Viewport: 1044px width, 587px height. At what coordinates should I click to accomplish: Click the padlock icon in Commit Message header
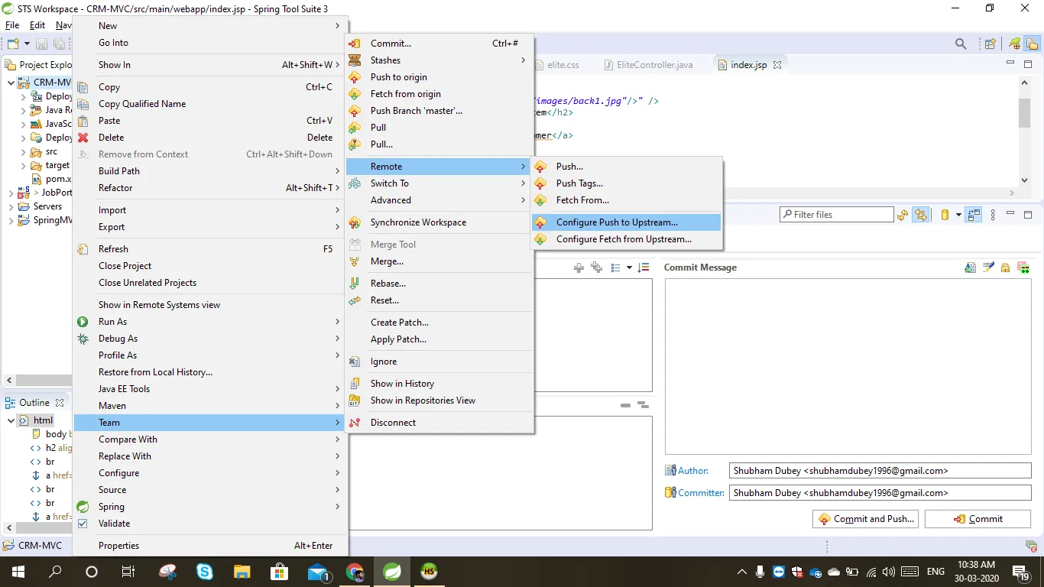tap(1006, 268)
